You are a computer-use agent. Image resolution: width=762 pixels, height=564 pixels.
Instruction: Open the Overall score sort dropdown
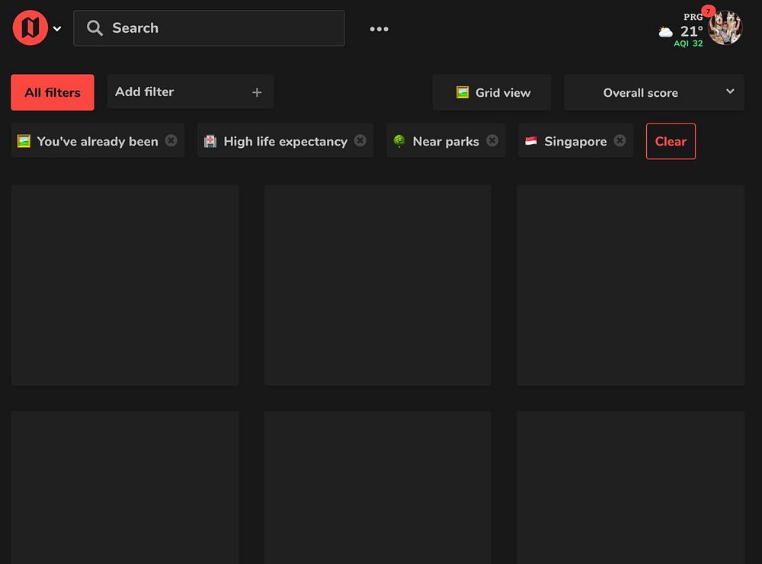(x=654, y=92)
